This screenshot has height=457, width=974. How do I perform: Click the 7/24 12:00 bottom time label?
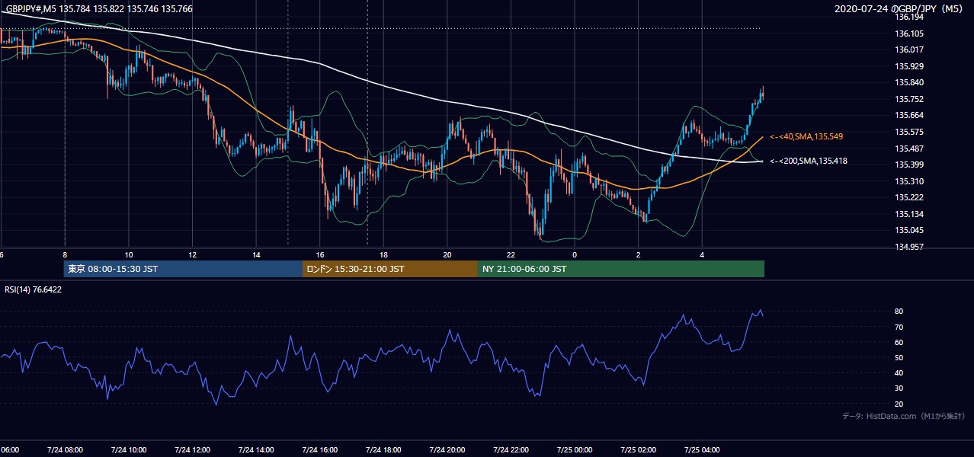(192, 449)
